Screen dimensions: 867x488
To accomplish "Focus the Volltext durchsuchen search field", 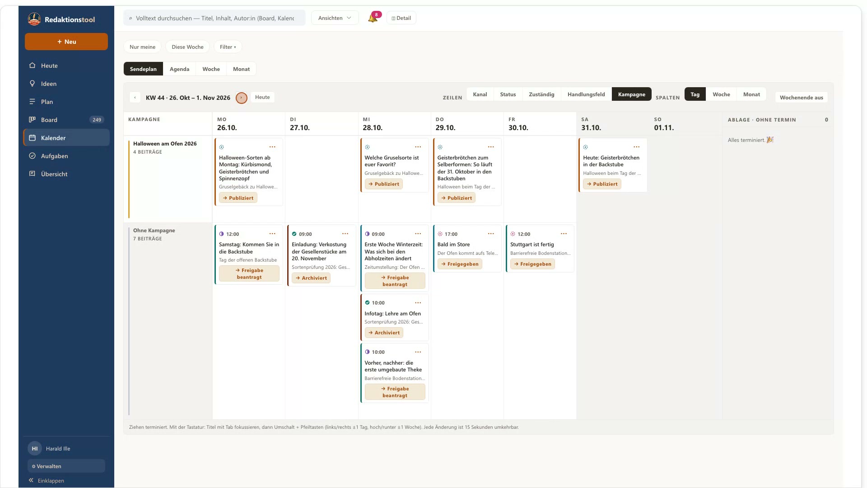I will click(x=214, y=18).
